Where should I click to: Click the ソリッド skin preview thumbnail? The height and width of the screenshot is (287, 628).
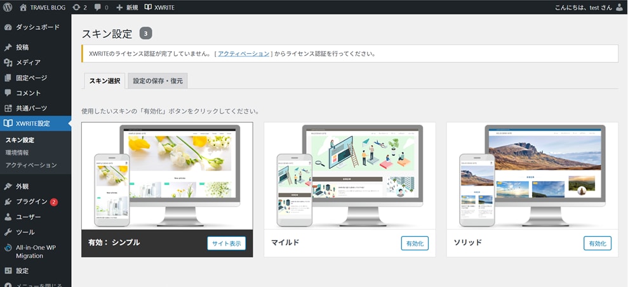point(532,176)
